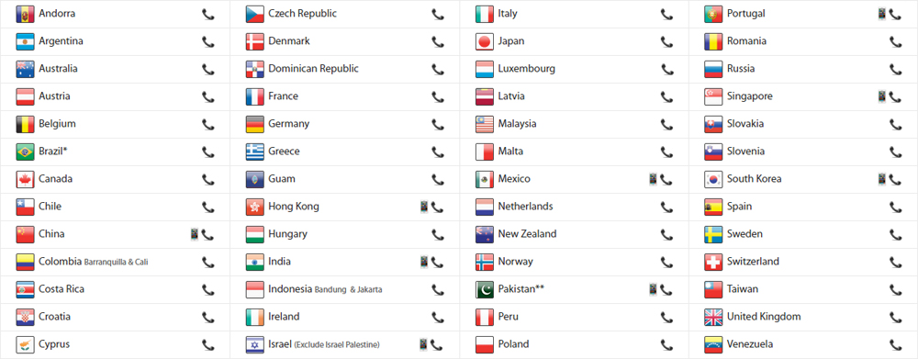
Task: Click the mobile device icon beside China
Action: [x=195, y=234]
